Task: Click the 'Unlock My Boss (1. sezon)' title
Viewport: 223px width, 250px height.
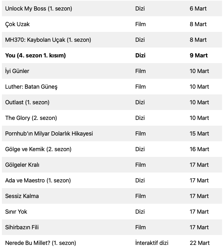Action: [x=39, y=9]
